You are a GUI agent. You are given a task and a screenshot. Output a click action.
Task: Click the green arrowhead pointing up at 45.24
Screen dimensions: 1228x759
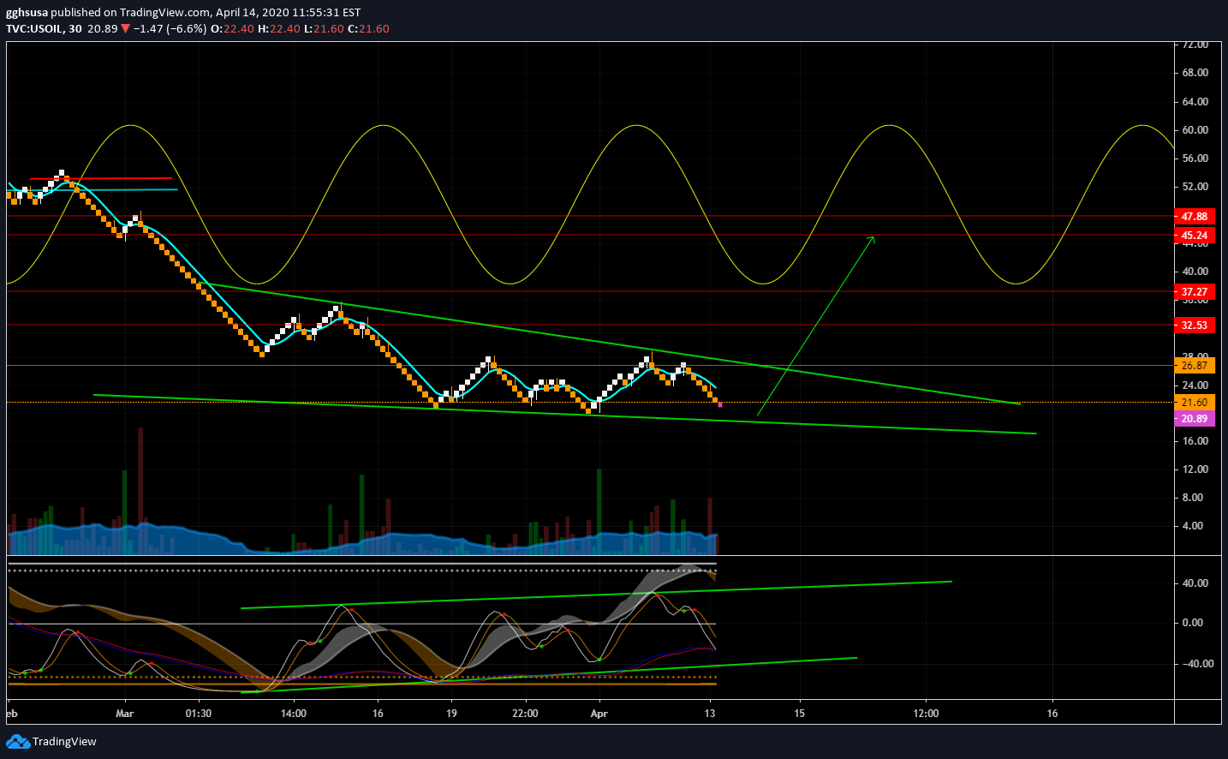[x=872, y=239]
